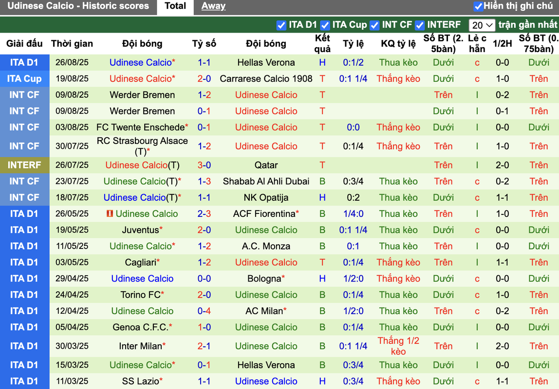Open the 1-3 score versus Shabab Al Ahli
Viewport: 559px width, 389px height.
[204, 181]
